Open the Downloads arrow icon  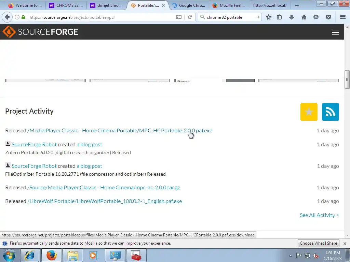click(292, 17)
